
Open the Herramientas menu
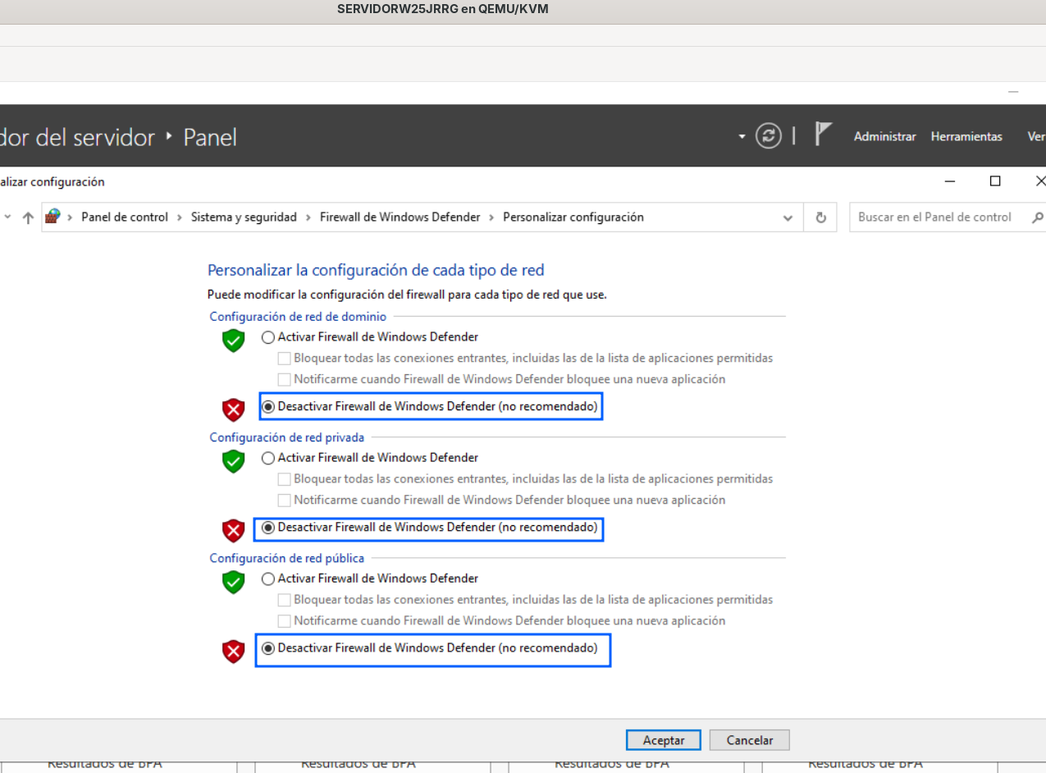pos(966,136)
